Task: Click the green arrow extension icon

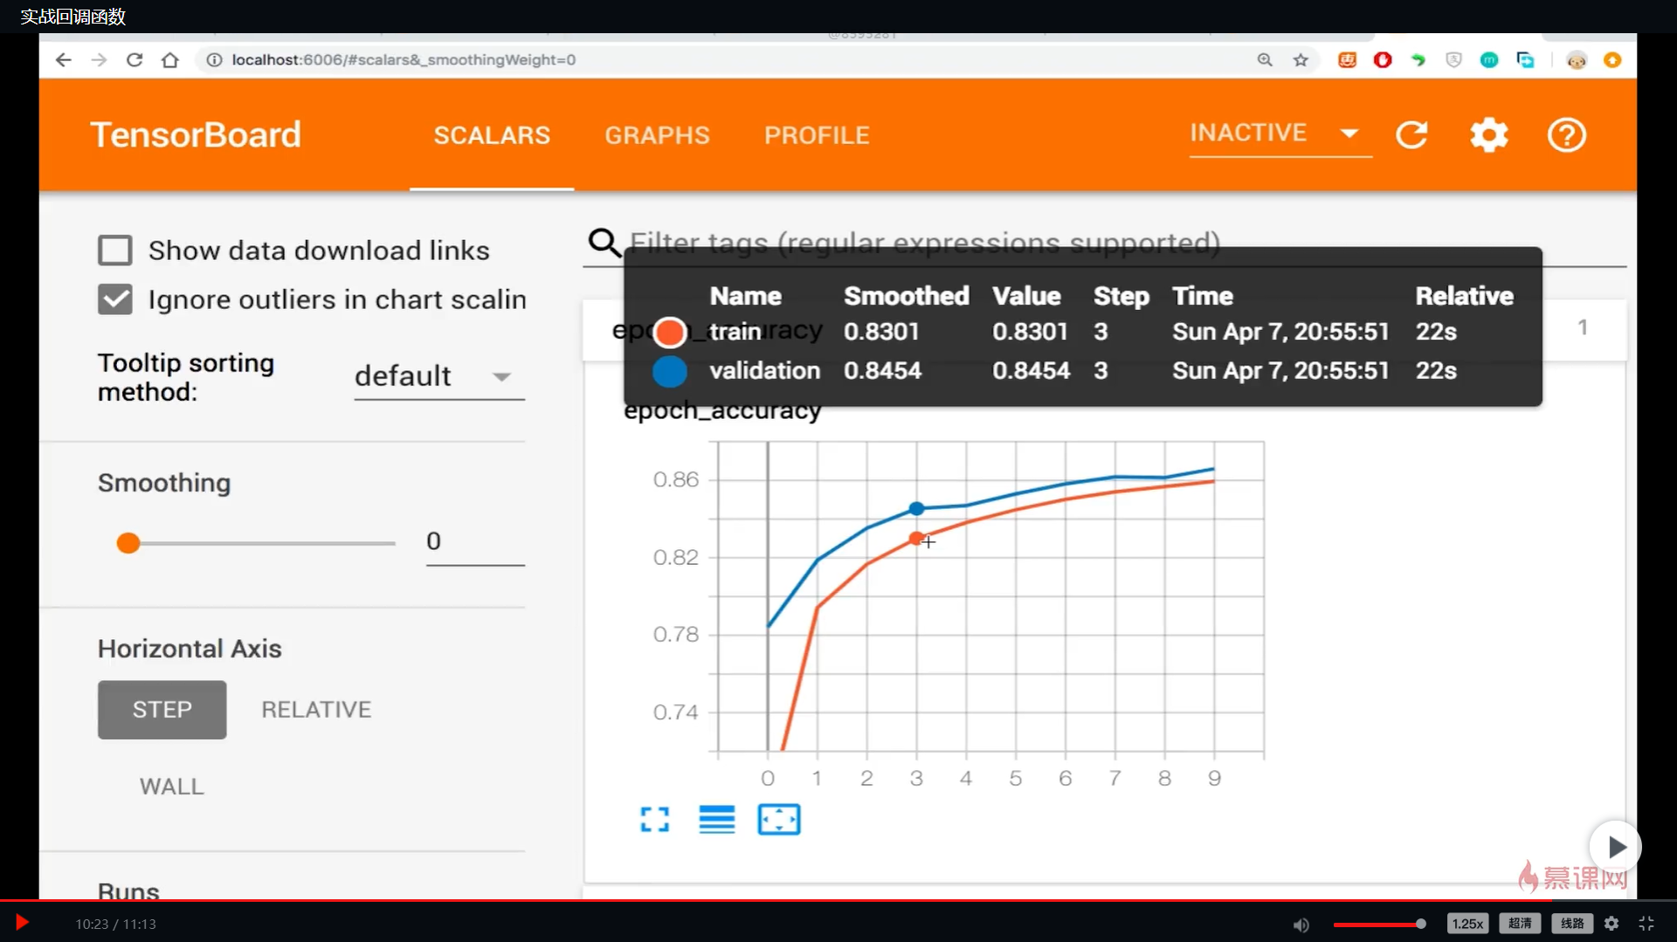Action: tap(1418, 59)
